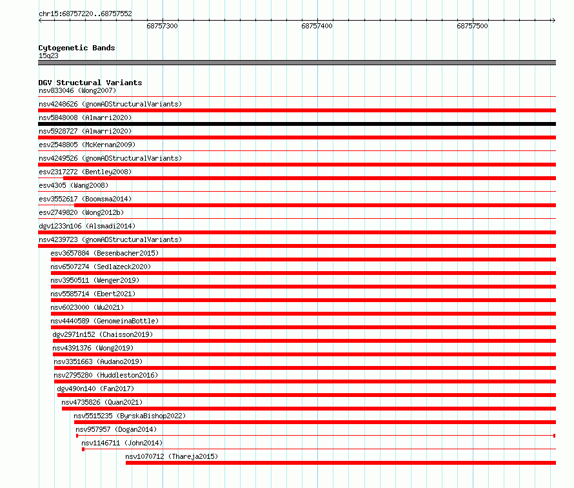Click the 68757400 ruler position label
574x488 pixels.
(x=317, y=26)
